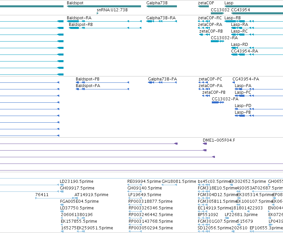Select protein label zetaCOP-PC
Viewport: 283px width, 233px height.
[210, 79]
